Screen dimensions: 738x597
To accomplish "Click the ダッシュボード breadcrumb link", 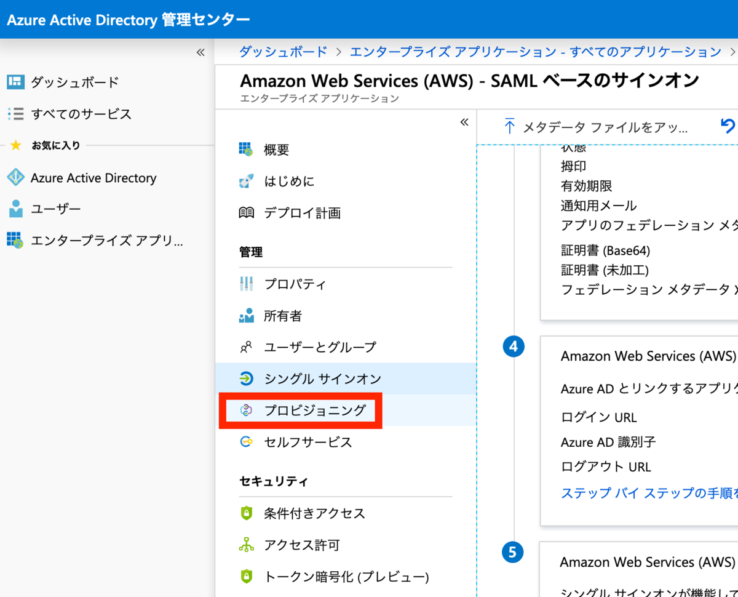I will pos(283,52).
